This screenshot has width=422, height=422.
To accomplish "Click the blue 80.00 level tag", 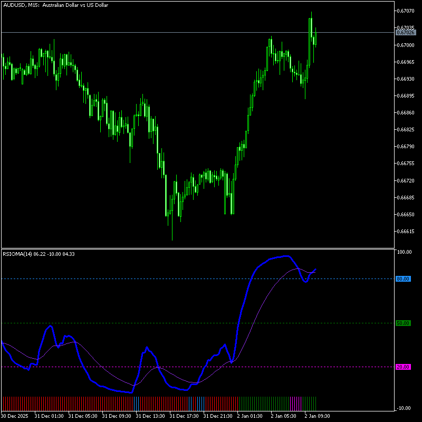I will coord(402,279).
